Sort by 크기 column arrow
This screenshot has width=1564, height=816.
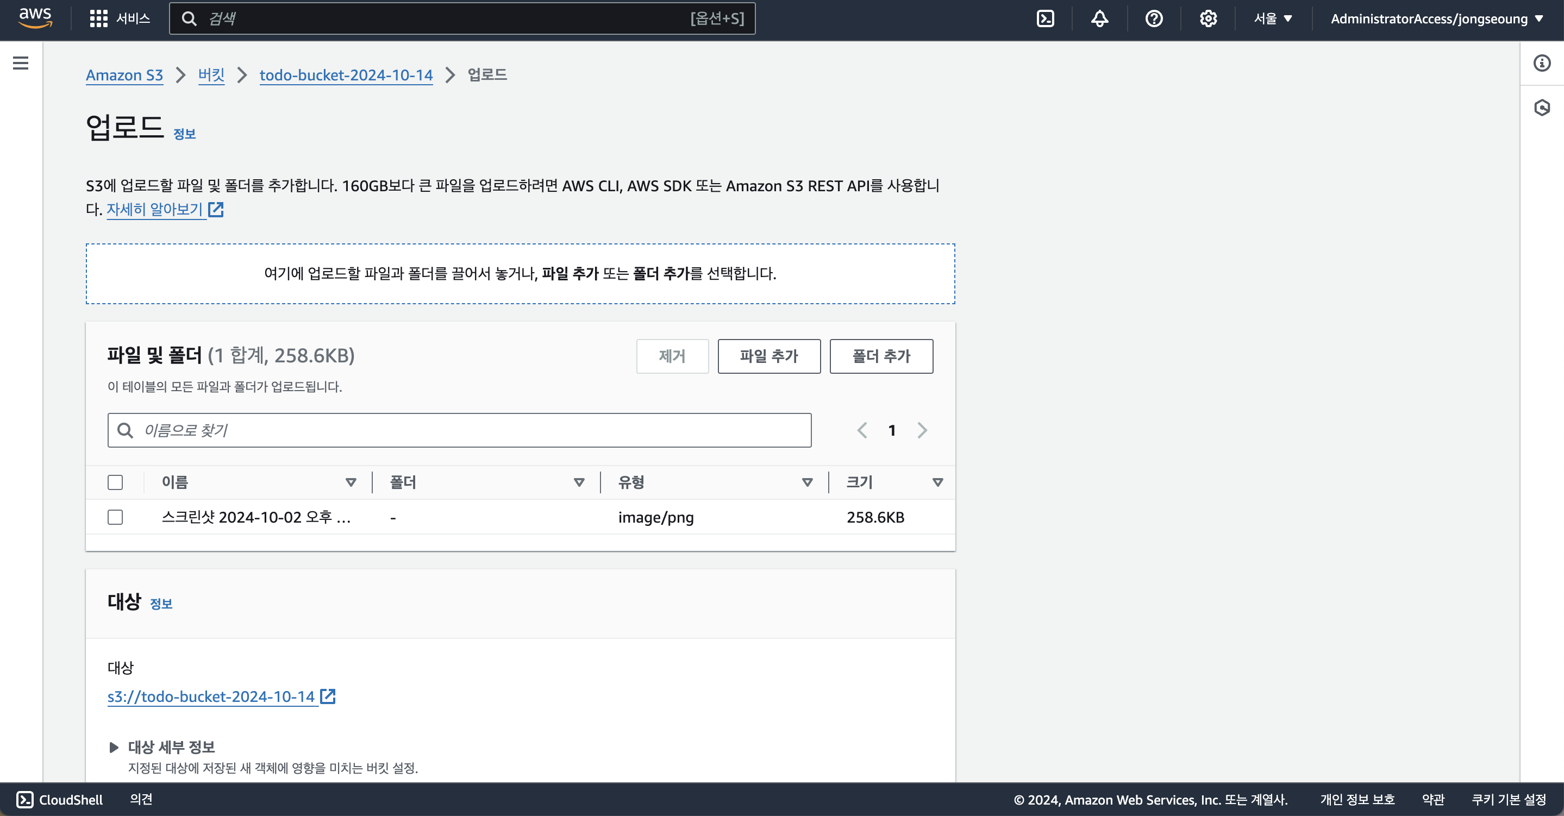tap(937, 482)
